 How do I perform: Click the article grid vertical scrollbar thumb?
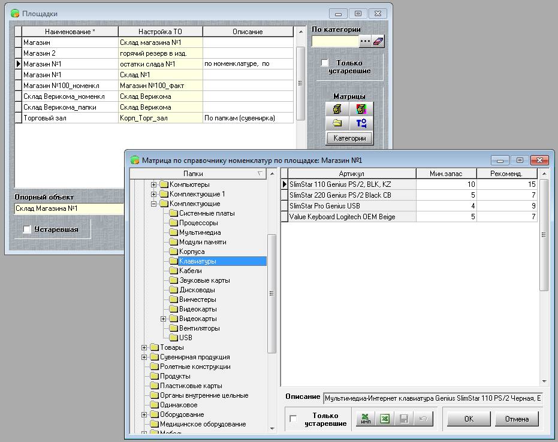(544, 235)
